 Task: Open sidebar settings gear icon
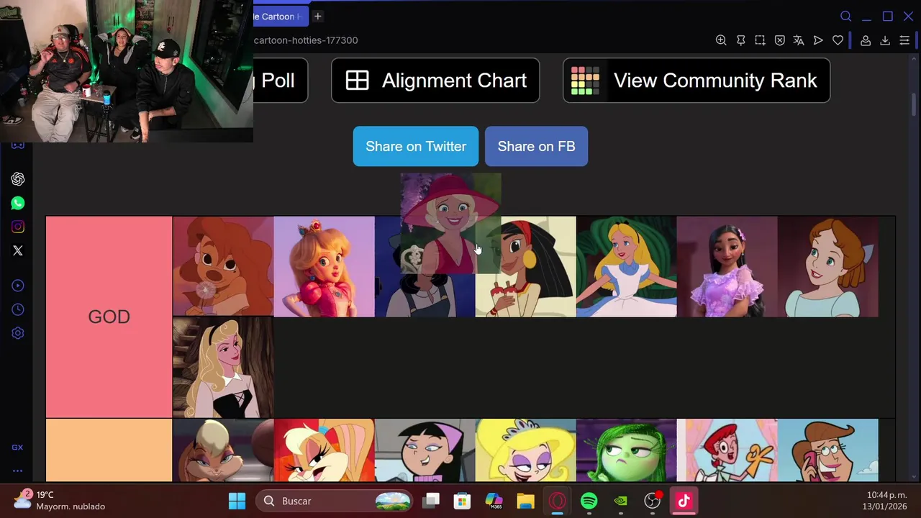coord(18,333)
